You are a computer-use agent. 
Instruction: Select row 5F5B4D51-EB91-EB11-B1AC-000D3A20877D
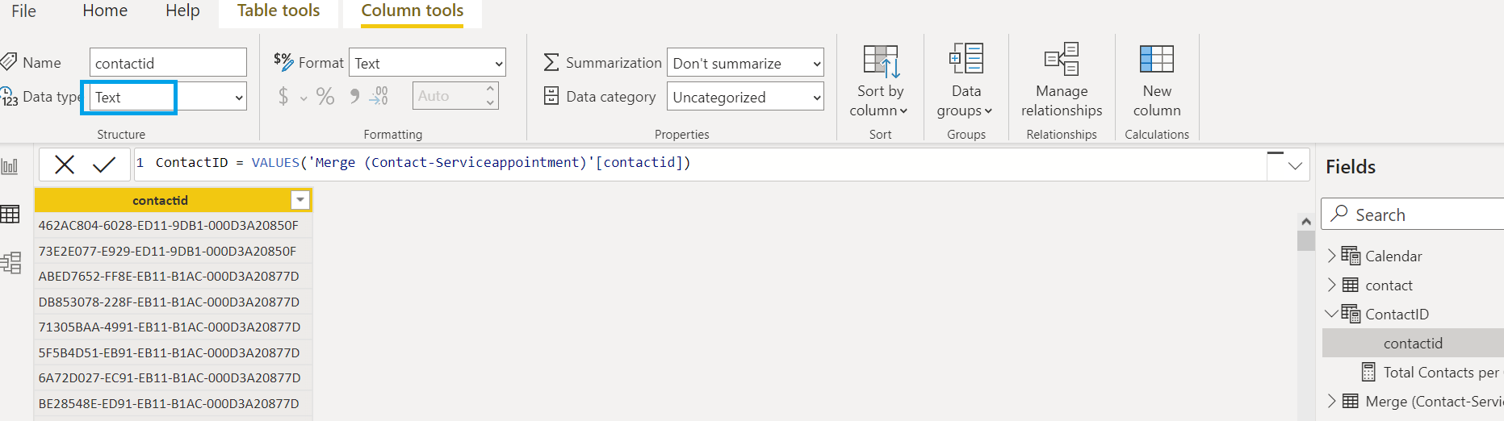(173, 352)
